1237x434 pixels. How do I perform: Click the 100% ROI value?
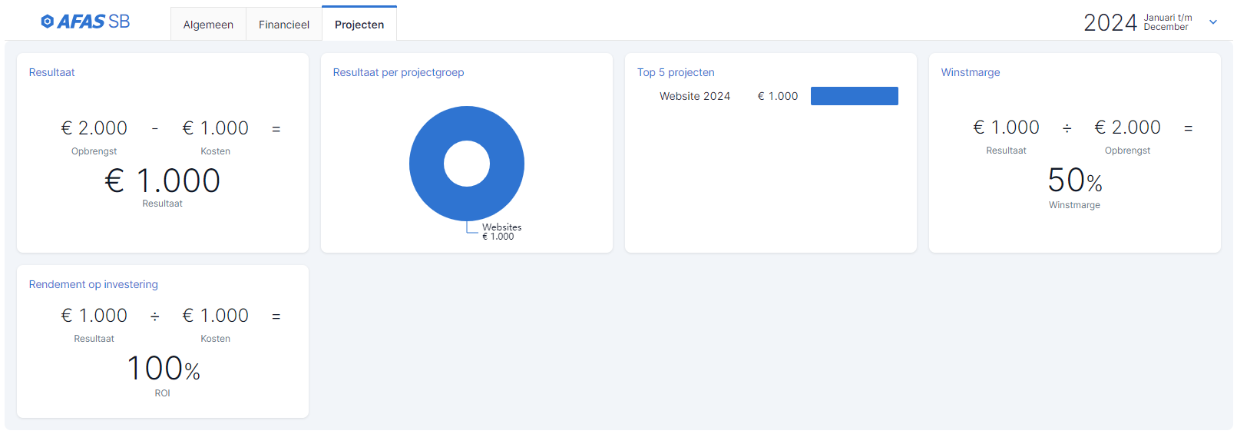(x=163, y=369)
